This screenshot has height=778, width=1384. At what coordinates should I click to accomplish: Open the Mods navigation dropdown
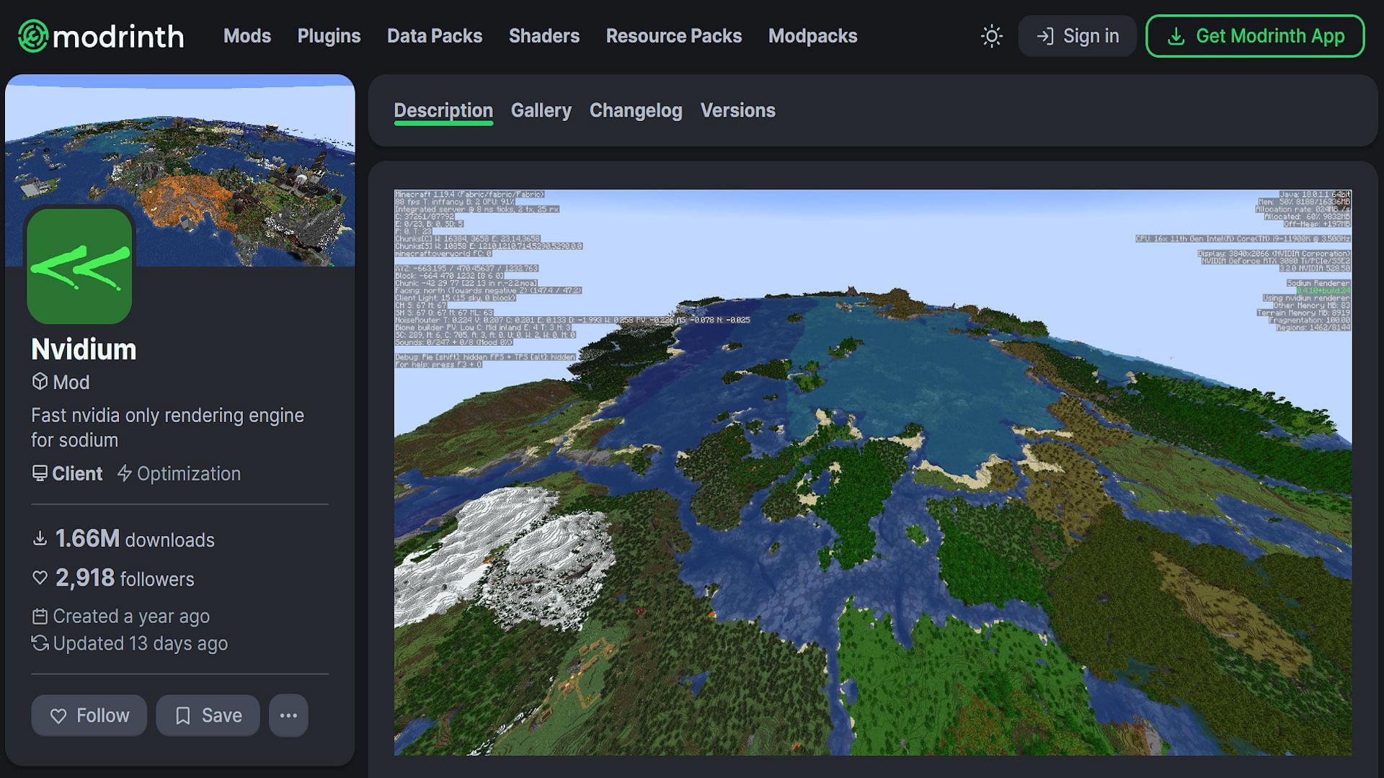pyautogui.click(x=247, y=35)
